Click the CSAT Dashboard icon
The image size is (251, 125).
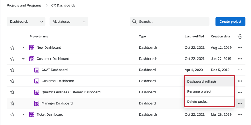pos(37,70)
